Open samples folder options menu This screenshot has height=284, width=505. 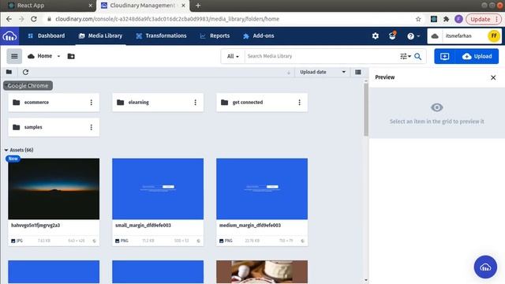click(92, 127)
